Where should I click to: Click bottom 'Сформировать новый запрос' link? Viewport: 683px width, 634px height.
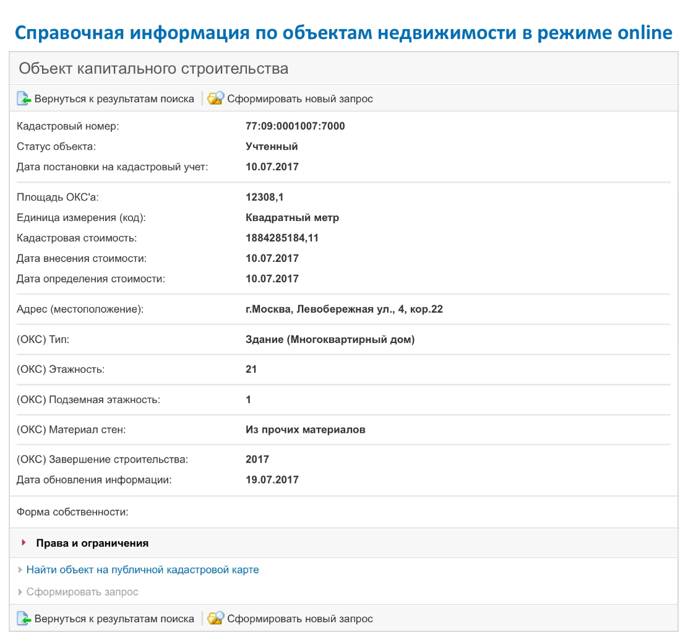pos(300,619)
